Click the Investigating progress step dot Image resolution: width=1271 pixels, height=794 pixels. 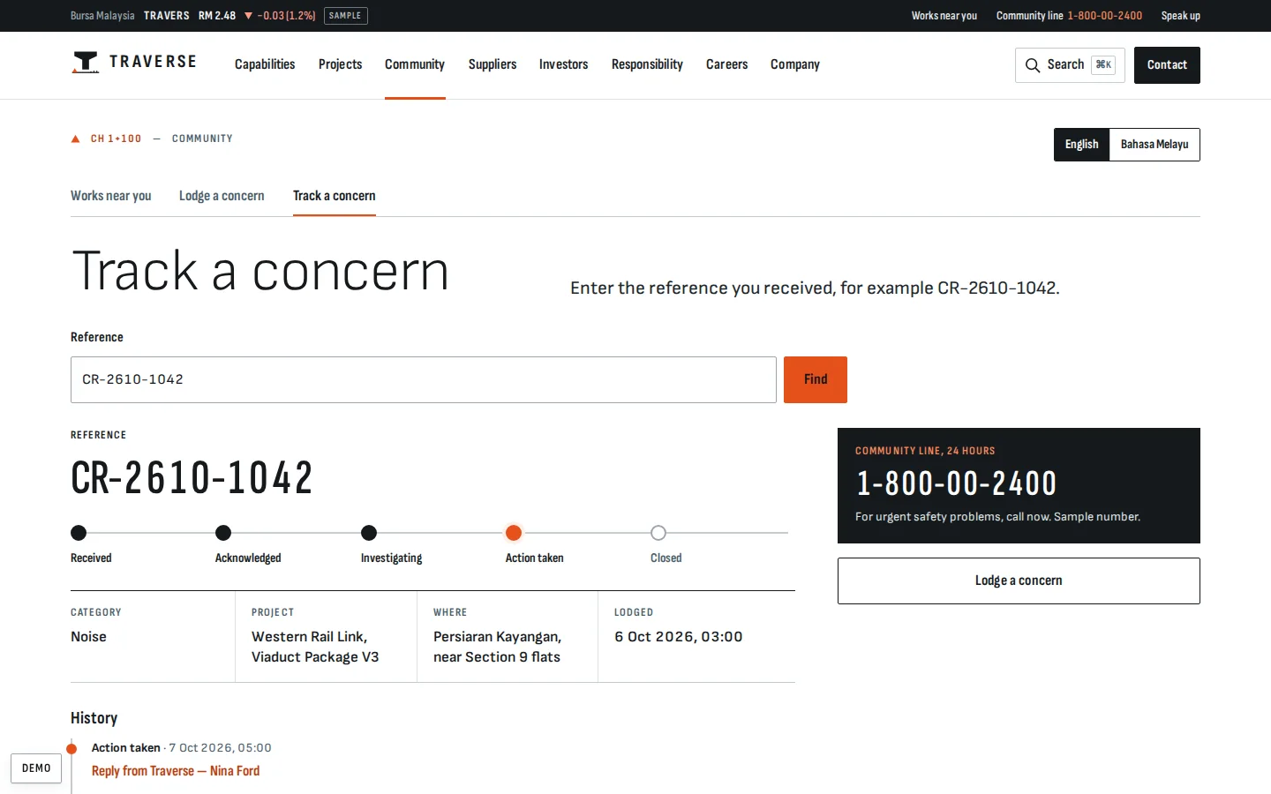click(x=369, y=533)
